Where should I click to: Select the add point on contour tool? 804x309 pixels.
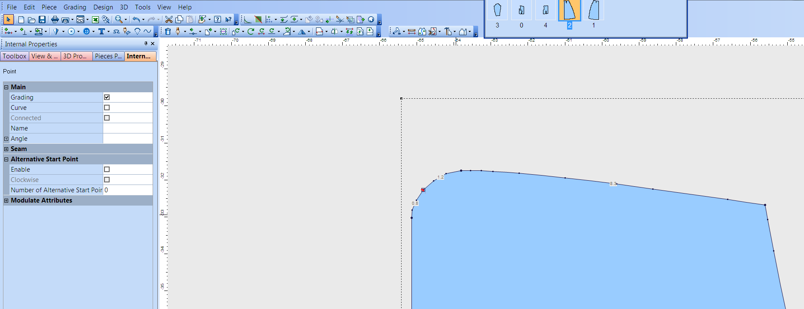9,31
